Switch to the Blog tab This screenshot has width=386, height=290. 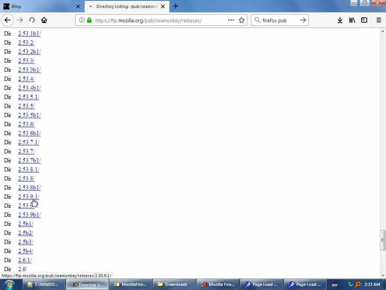pyautogui.click(x=42, y=6)
